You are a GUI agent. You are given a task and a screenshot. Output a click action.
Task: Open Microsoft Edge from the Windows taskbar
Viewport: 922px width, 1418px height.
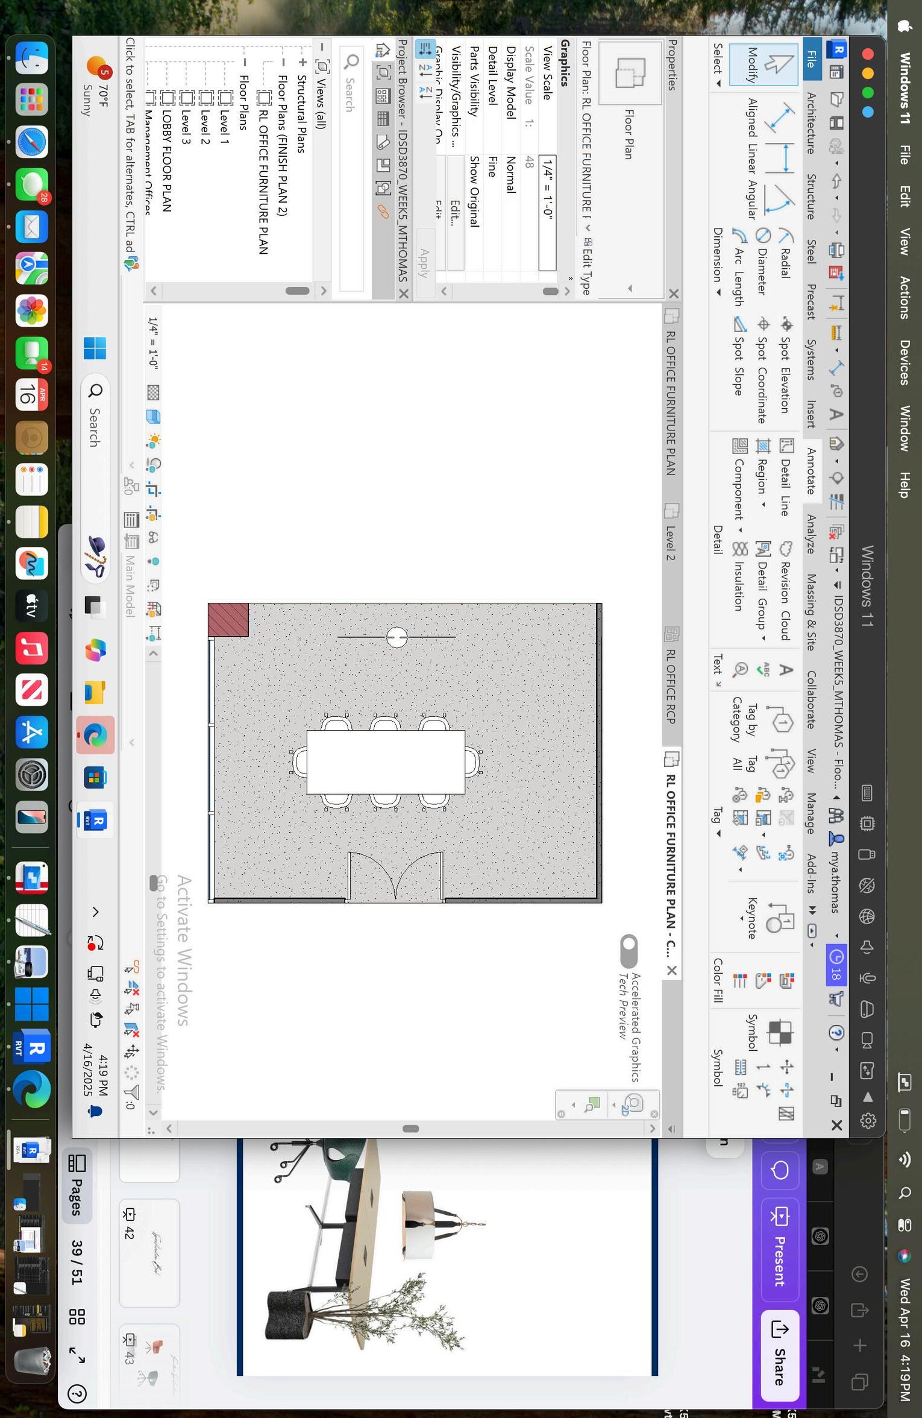[x=95, y=735]
